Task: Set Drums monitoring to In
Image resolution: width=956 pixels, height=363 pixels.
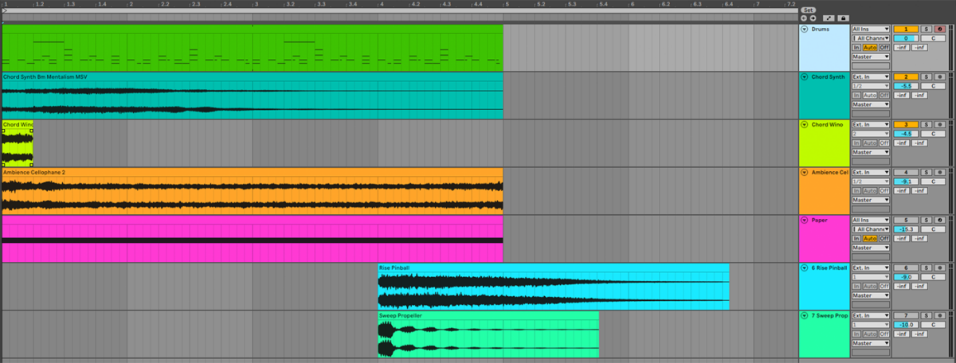Action: coord(856,47)
